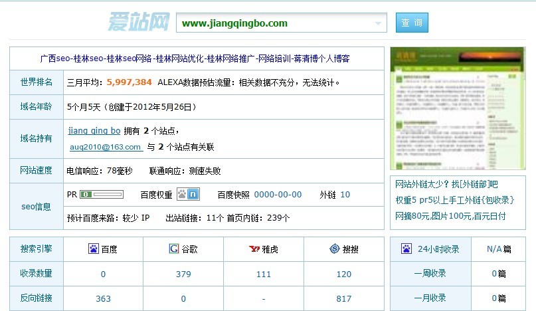Click the Soso icon beside 搜搜
The width and height of the screenshot is (536, 311).
click(x=335, y=249)
